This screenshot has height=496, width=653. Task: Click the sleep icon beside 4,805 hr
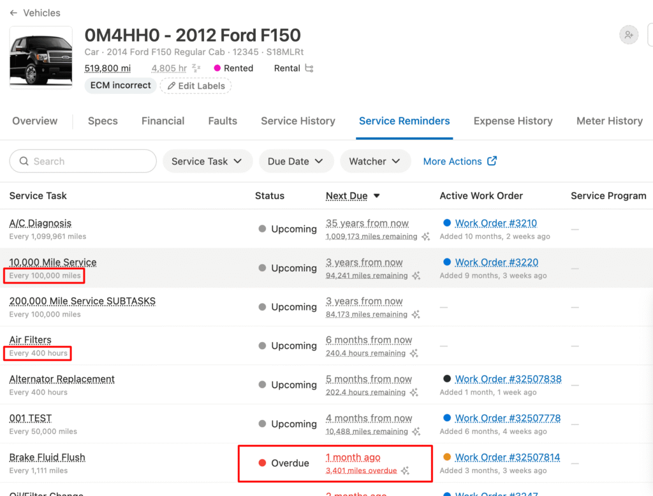pos(196,68)
